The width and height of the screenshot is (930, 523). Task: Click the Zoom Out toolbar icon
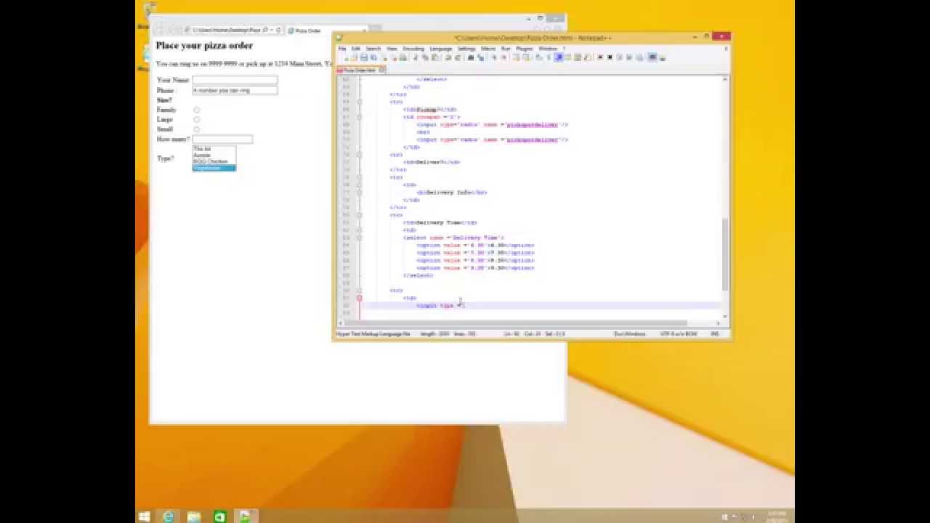pos(504,57)
